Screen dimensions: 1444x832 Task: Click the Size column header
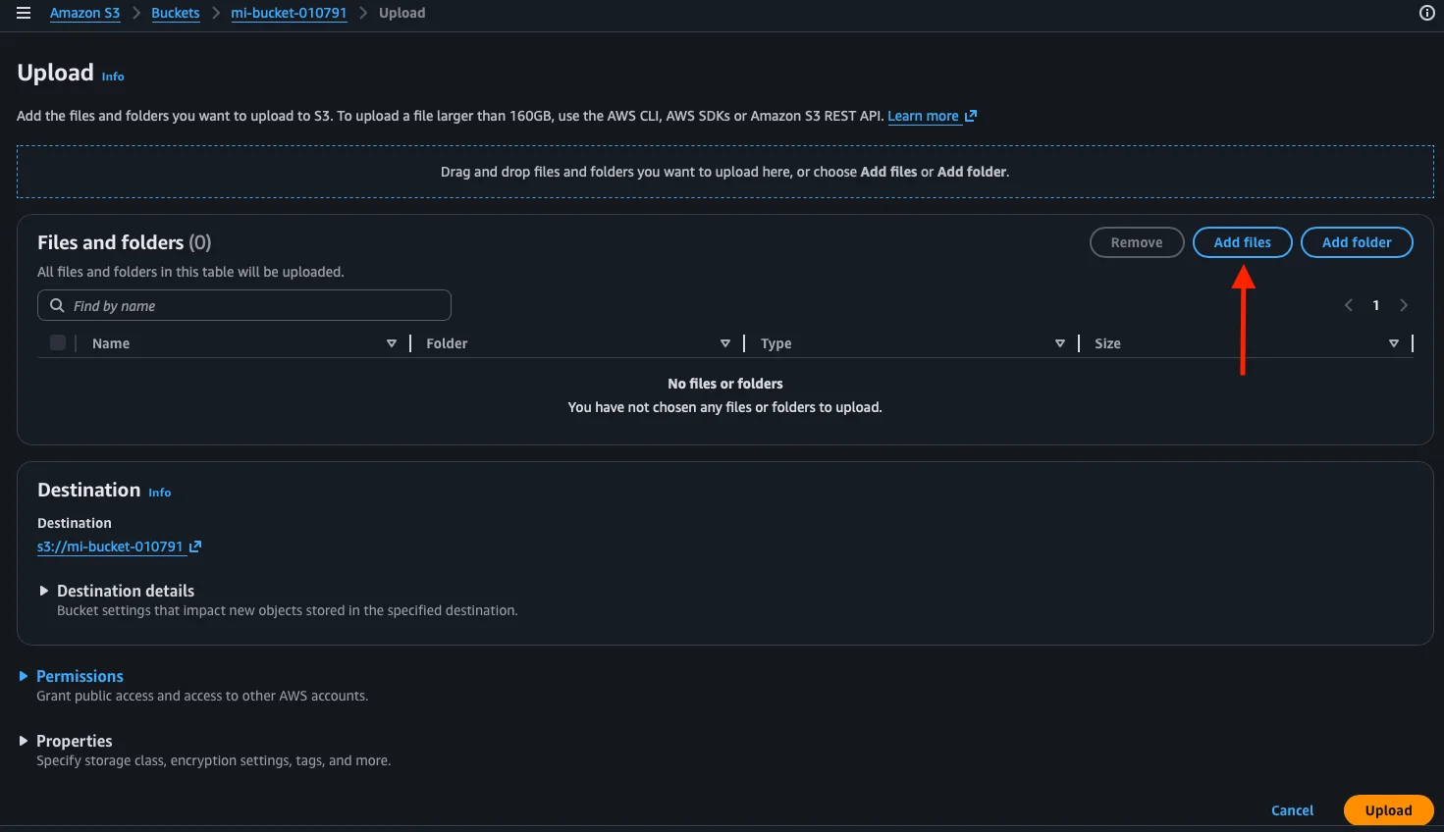(x=1107, y=343)
